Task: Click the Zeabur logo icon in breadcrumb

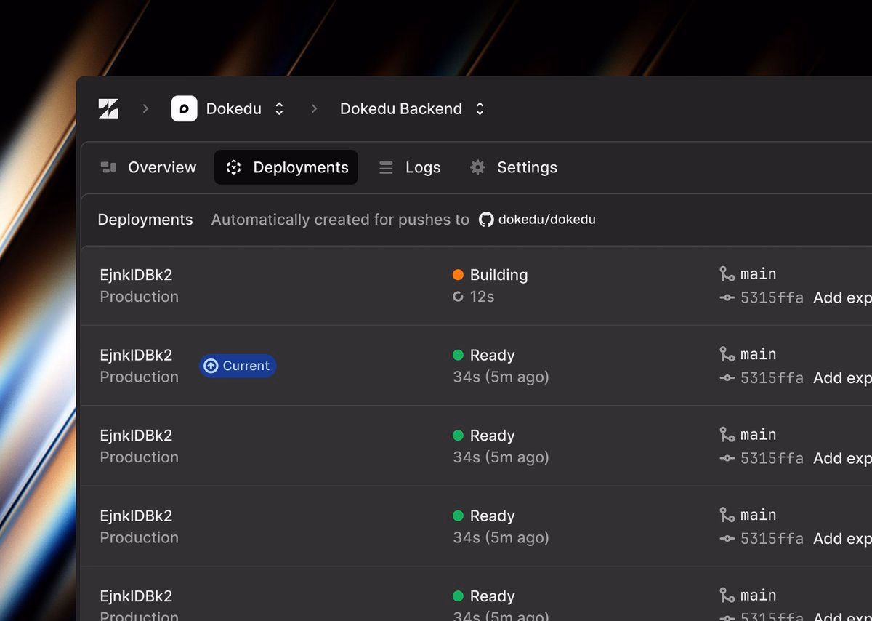Action: tap(108, 108)
